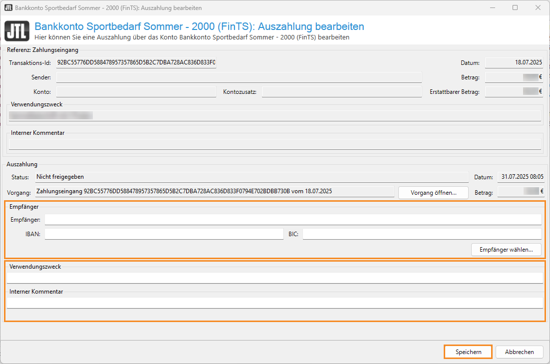Focus the Empfänger name input field

[x=292, y=220]
